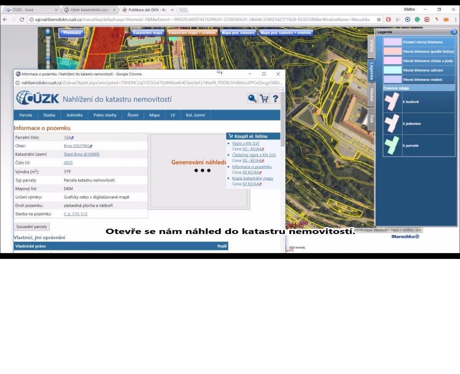The width and height of the screenshot is (460, 374).
Task: Open the 'Kat. území' menu item
Action: coord(195,115)
